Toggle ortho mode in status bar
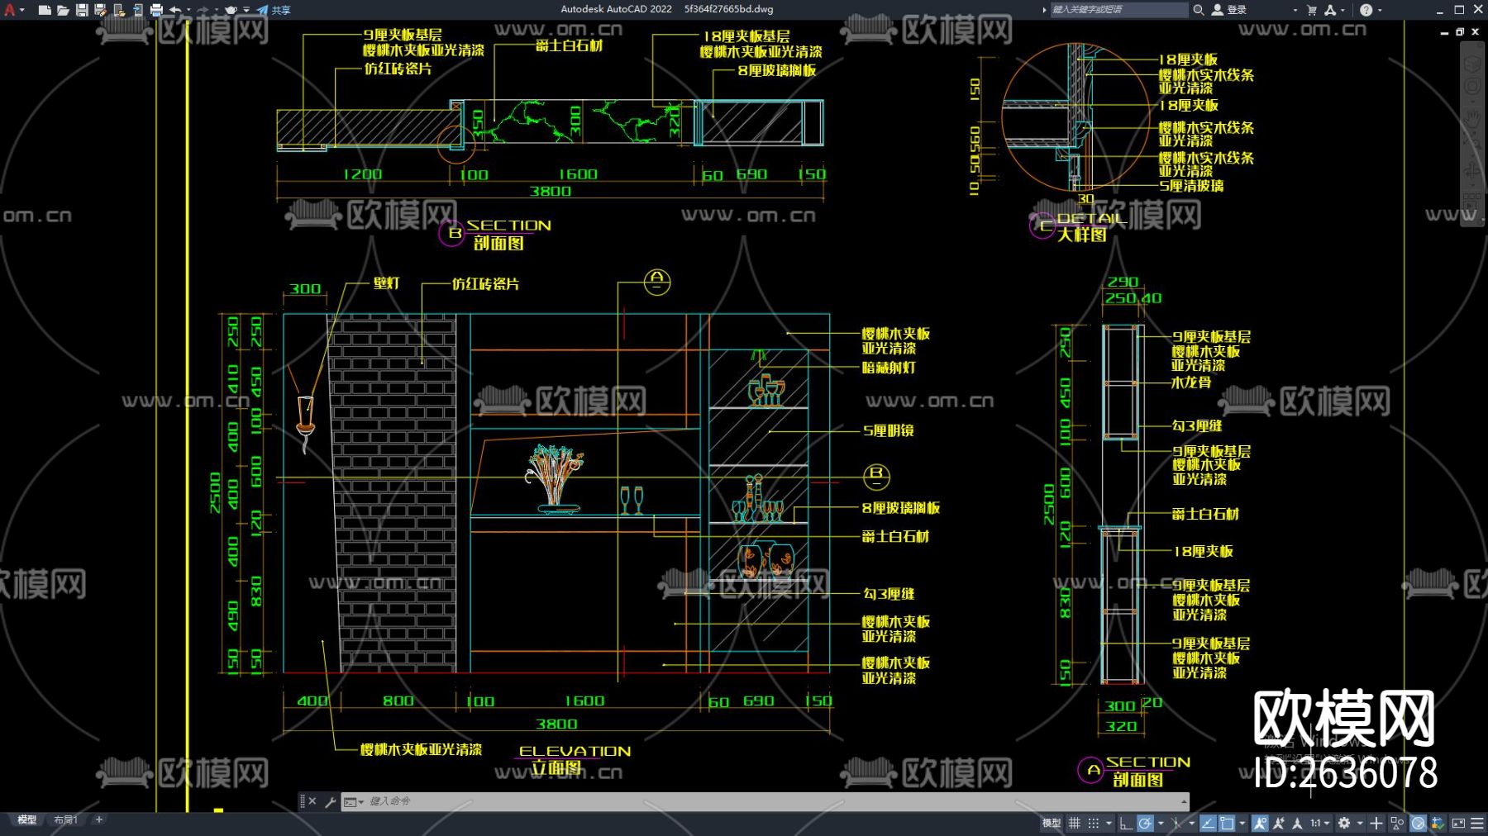 (x=1125, y=823)
